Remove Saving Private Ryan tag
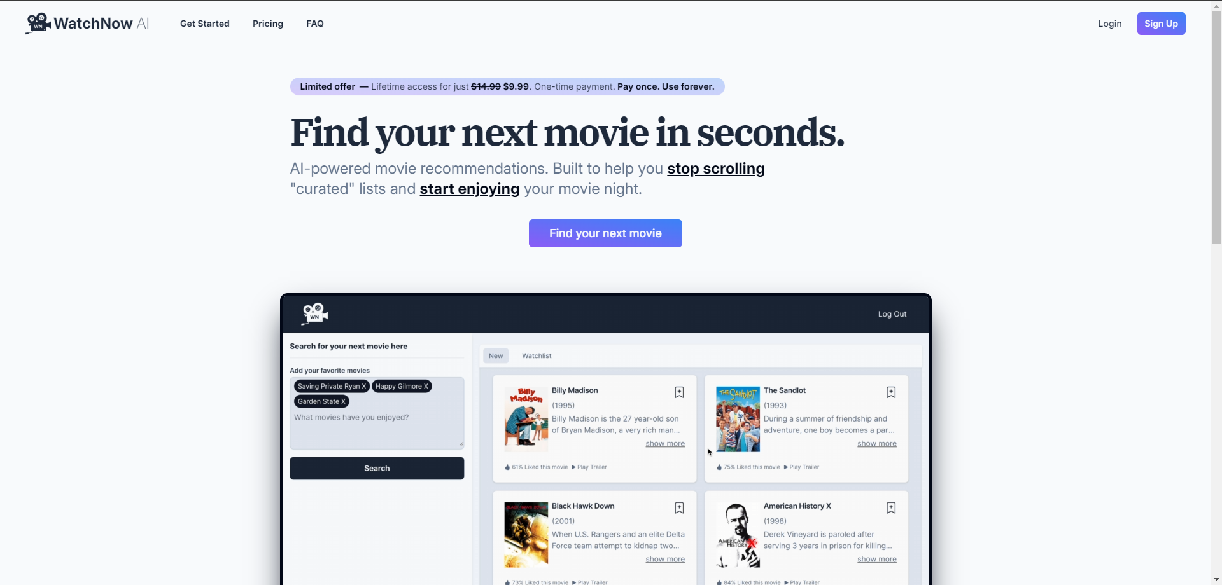 pyautogui.click(x=364, y=387)
